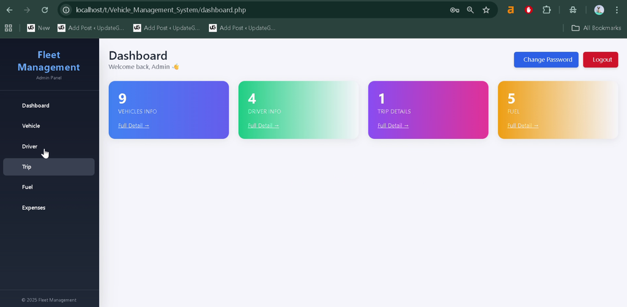Click the Dashboard page heading
The height and width of the screenshot is (307, 627).
tap(138, 56)
